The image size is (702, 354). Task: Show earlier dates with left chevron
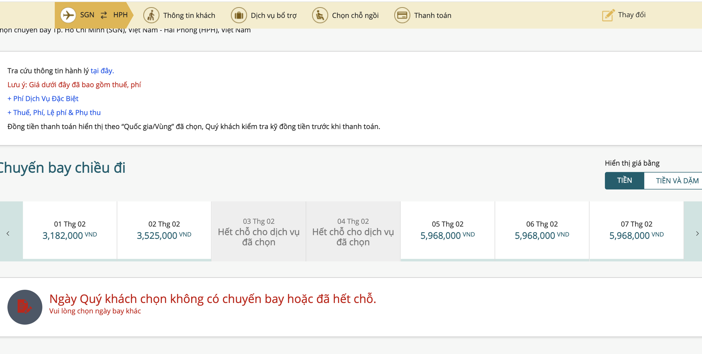(x=8, y=234)
